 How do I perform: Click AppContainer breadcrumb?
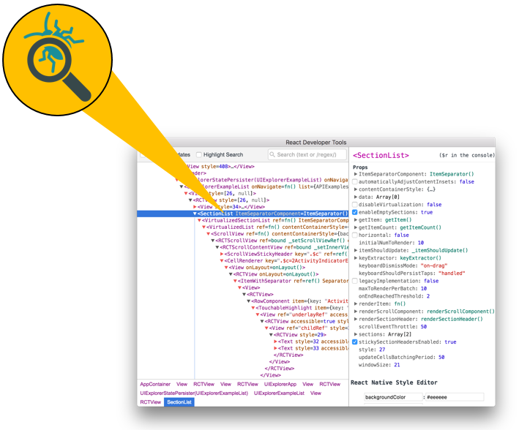pyautogui.click(x=155, y=385)
